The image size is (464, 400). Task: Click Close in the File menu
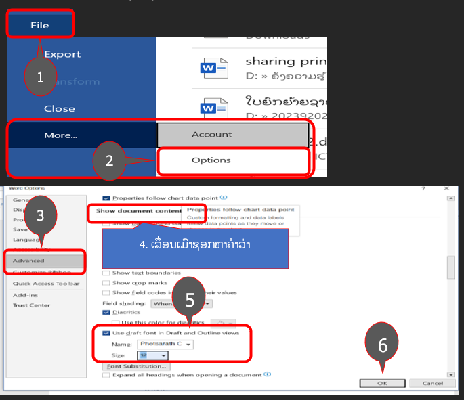click(60, 108)
